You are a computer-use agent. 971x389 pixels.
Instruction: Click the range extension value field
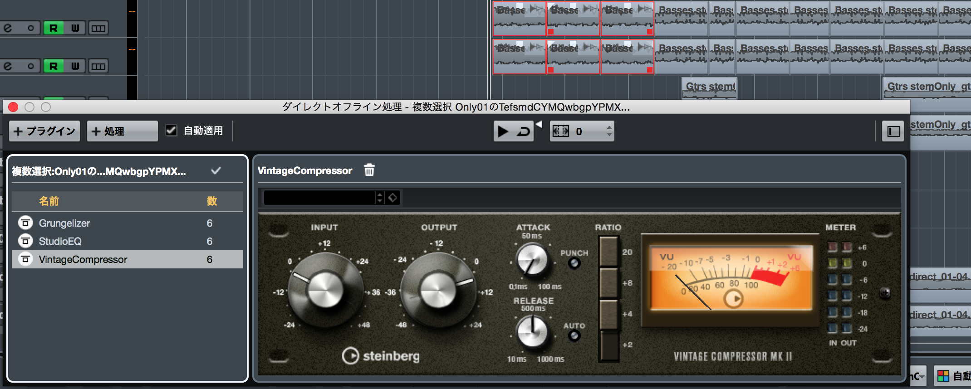588,131
